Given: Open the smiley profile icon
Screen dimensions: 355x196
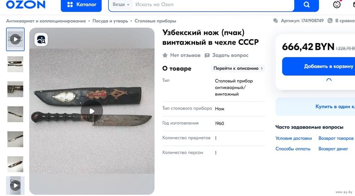Looking at the screenshot, I should point(337,5).
